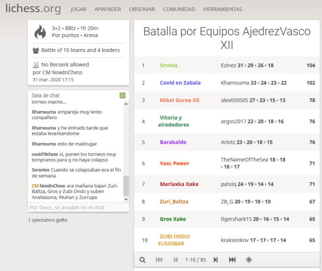Click the Blitz flame icon
The height and width of the screenshot is (271, 322).
[40, 32]
